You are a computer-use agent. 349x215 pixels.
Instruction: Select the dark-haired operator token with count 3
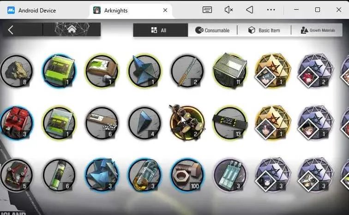tap(273, 175)
